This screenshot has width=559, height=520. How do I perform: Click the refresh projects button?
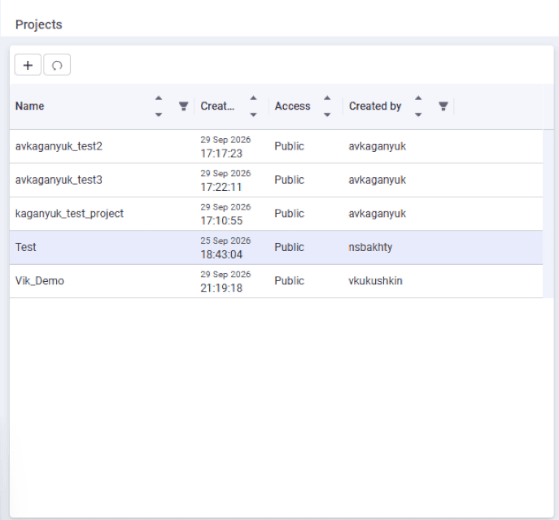tap(57, 65)
